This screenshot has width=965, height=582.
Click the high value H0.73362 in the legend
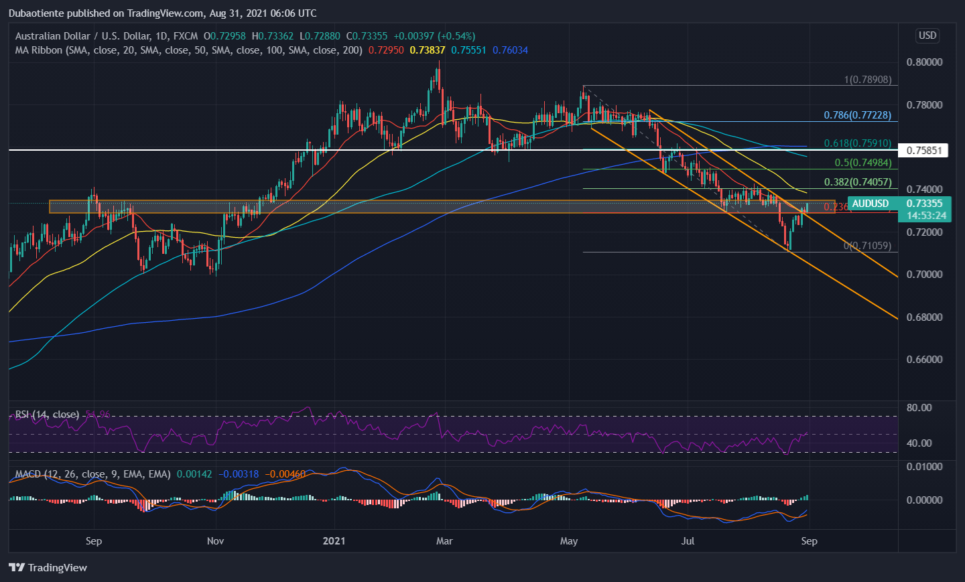point(273,36)
